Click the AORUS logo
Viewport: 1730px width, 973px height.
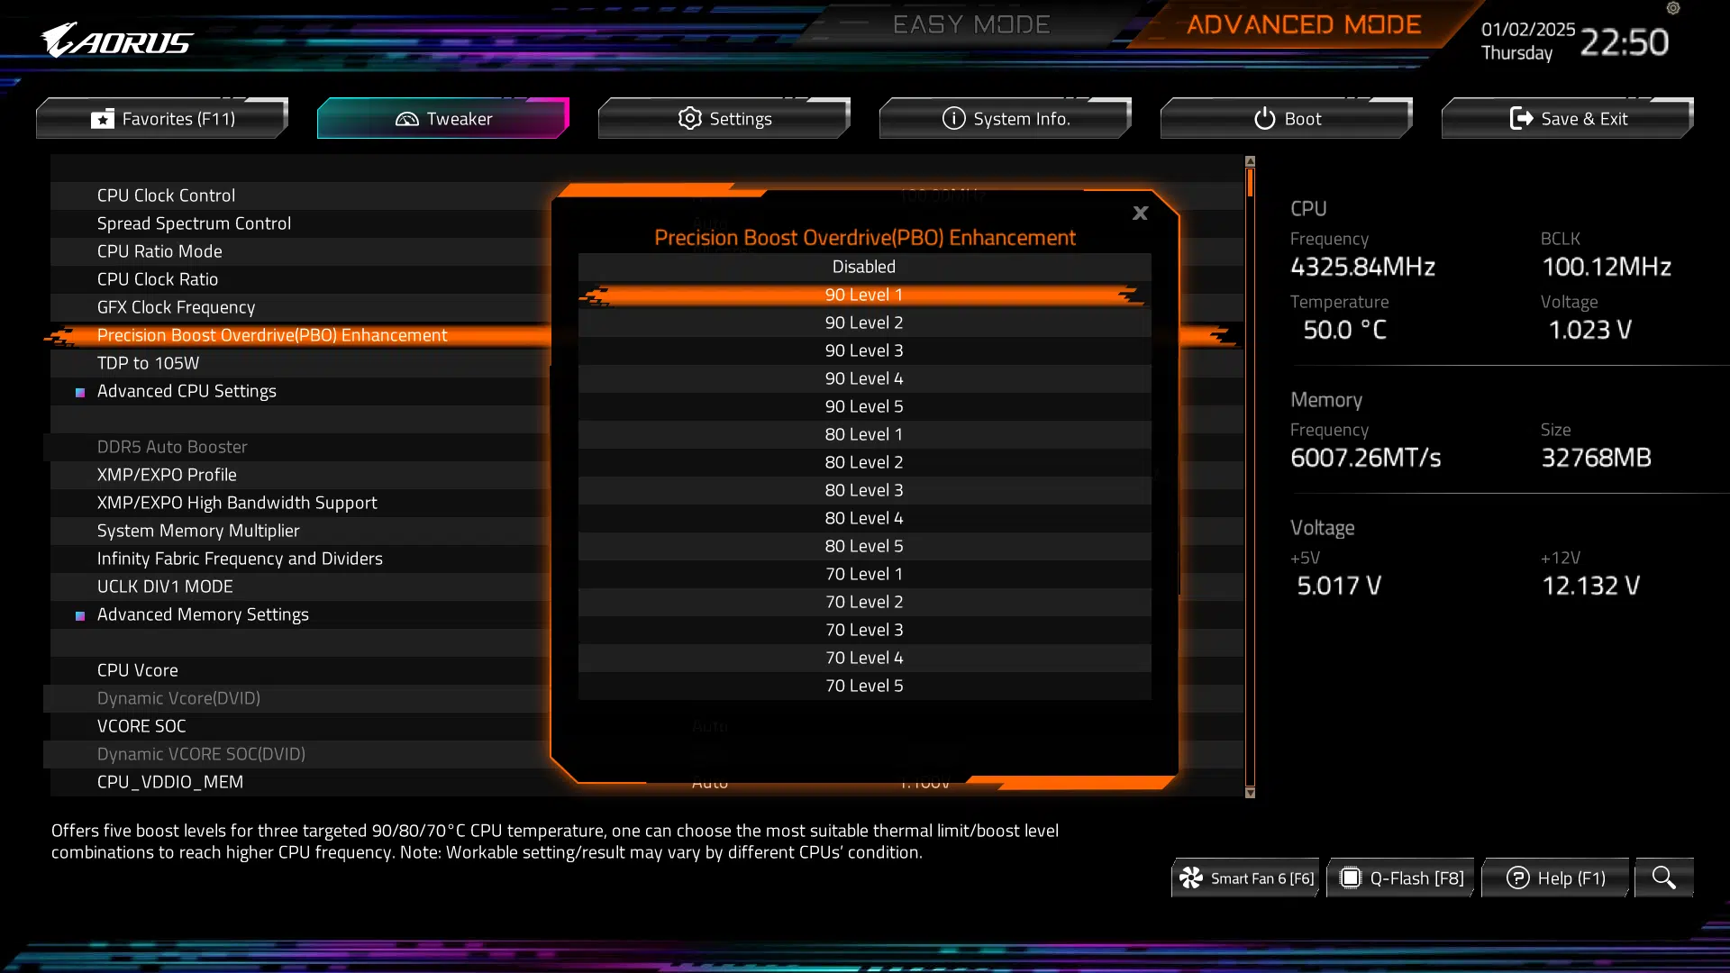(116, 41)
